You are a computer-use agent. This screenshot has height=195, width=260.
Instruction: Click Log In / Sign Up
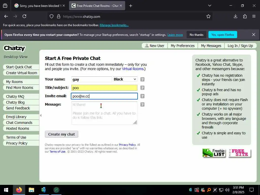point(240,46)
